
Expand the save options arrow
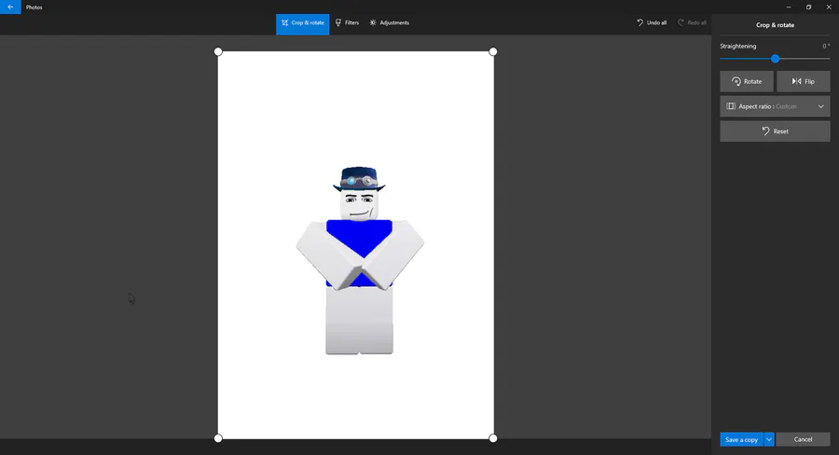pos(769,439)
